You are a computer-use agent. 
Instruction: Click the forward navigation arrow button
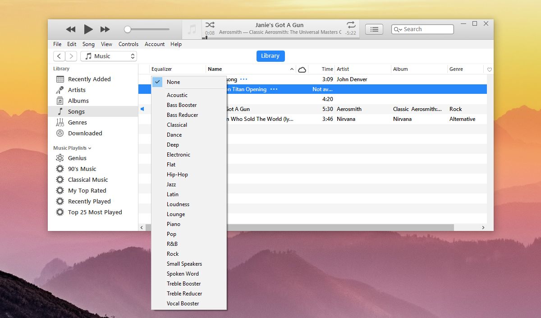click(71, 56)
